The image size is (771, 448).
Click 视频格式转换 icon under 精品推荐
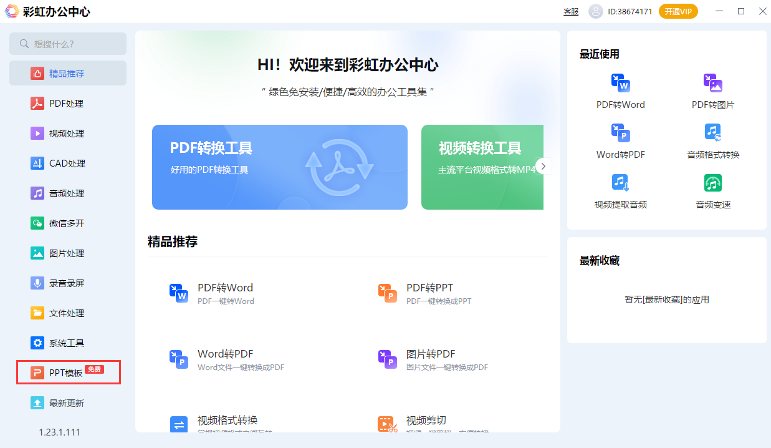tap(179, 424)
